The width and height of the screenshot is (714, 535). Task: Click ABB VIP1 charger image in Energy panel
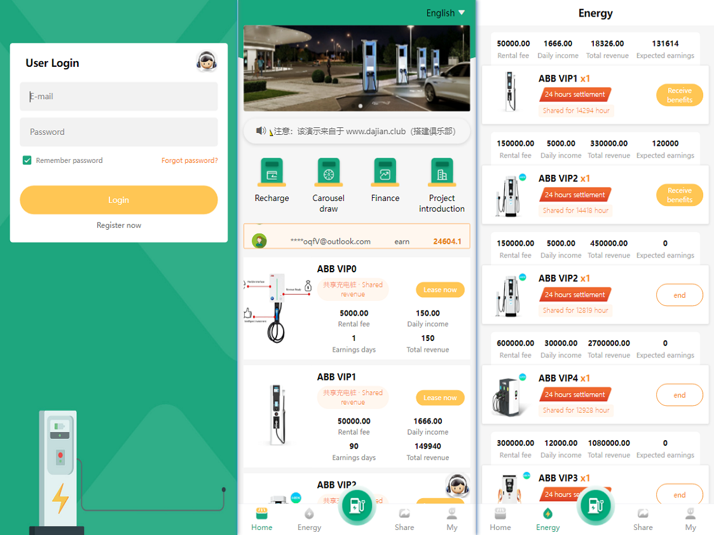[511, 92]
